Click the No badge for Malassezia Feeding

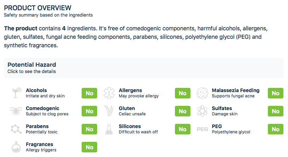click(275, 93)
